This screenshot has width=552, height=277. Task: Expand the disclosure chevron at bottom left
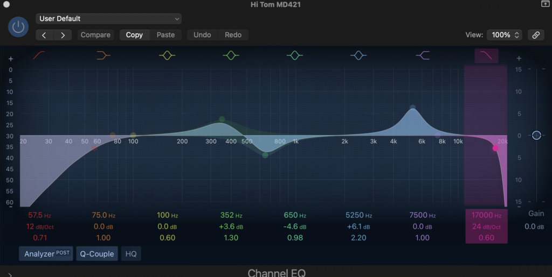[10, 274]
